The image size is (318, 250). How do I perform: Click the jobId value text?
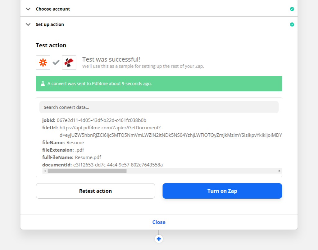[x=101, y=120]
